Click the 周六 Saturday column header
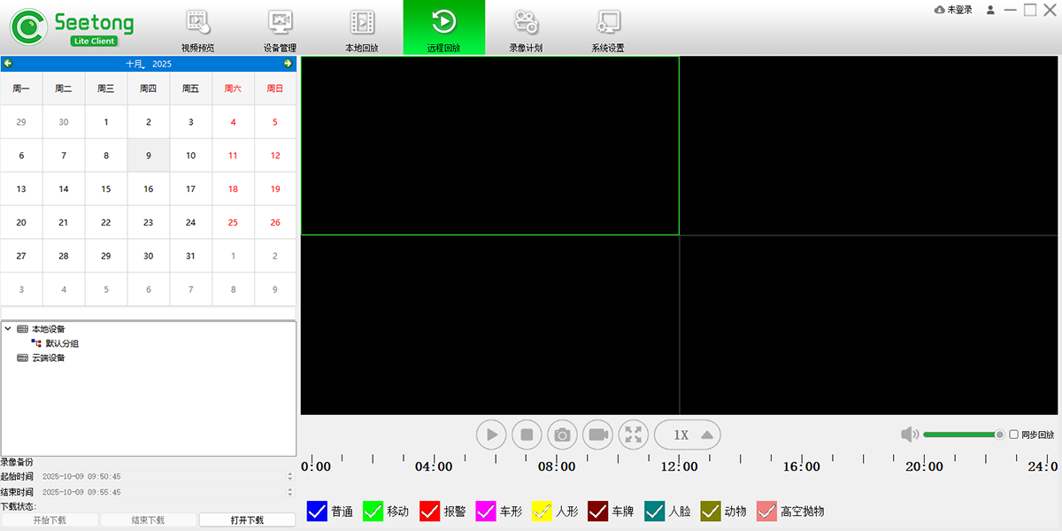Screen dimensions: 1062x531 (x=233, y=88)
